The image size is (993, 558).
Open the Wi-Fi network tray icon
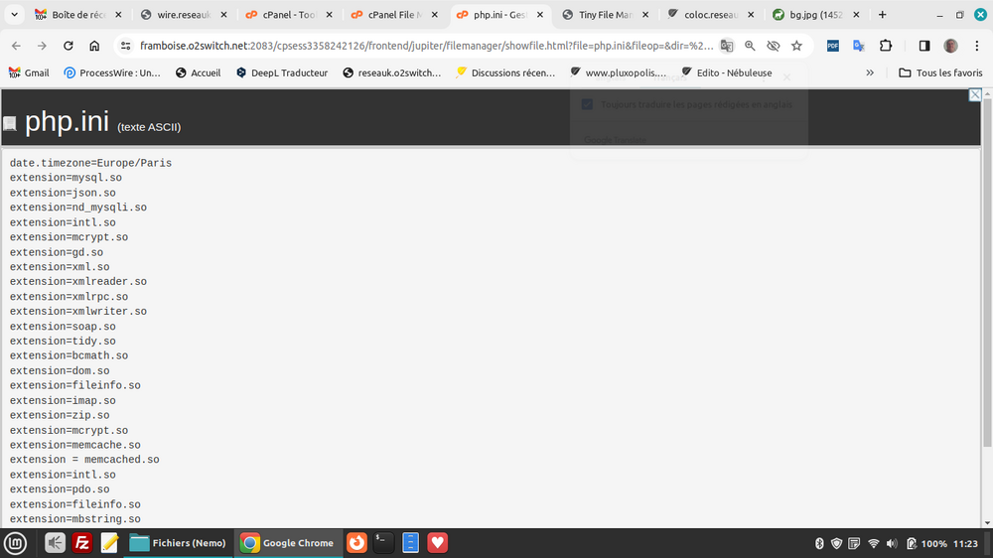pyautogui.click(x=873, y=543)
